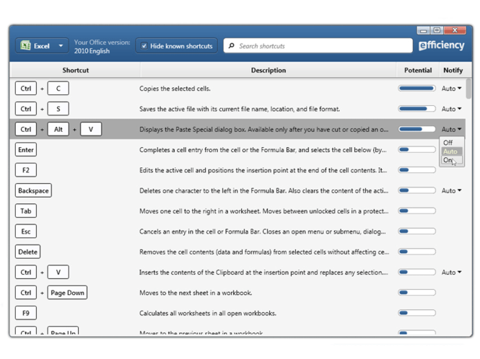Click potential bar for F2 row
Viewport: 480px width, 359px height.
416,170
